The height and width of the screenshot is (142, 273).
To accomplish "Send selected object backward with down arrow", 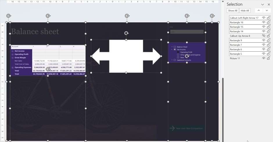I will [267, 11].
